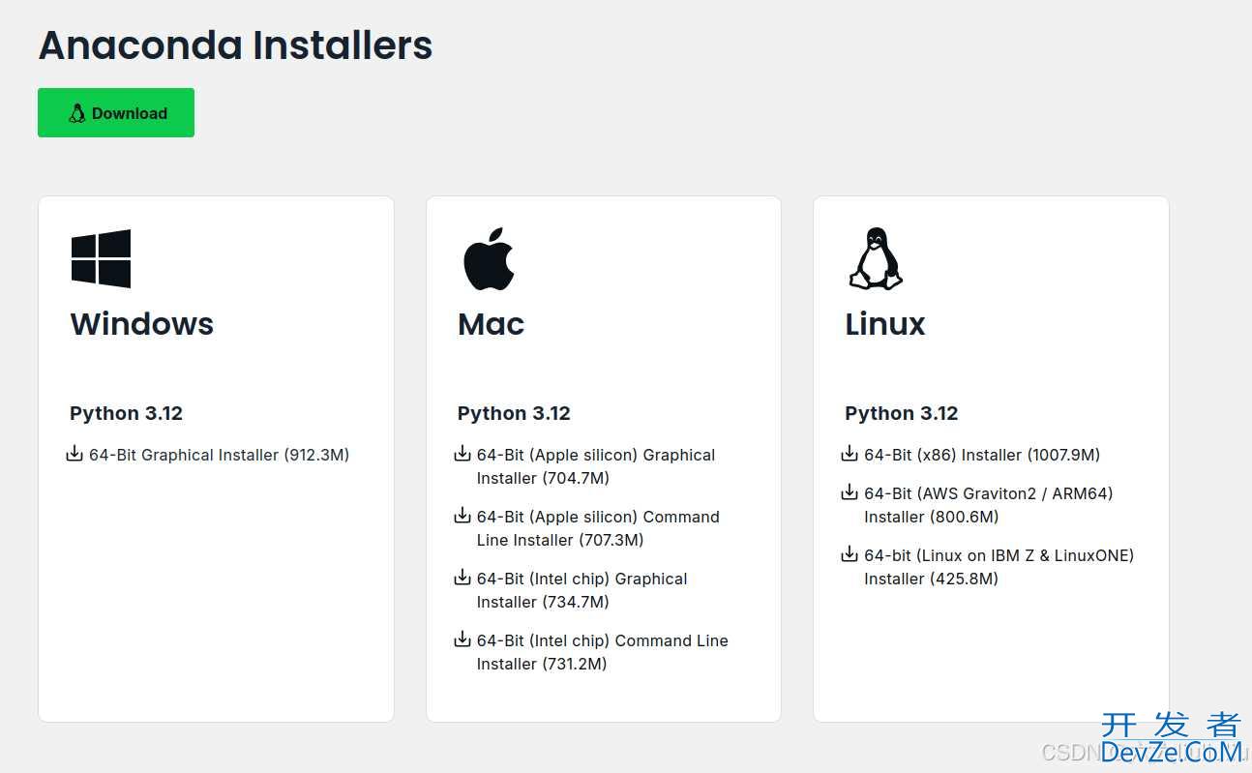Click the Apple logo icon
Screen dimensions: 1252x773
click(489, 259)
